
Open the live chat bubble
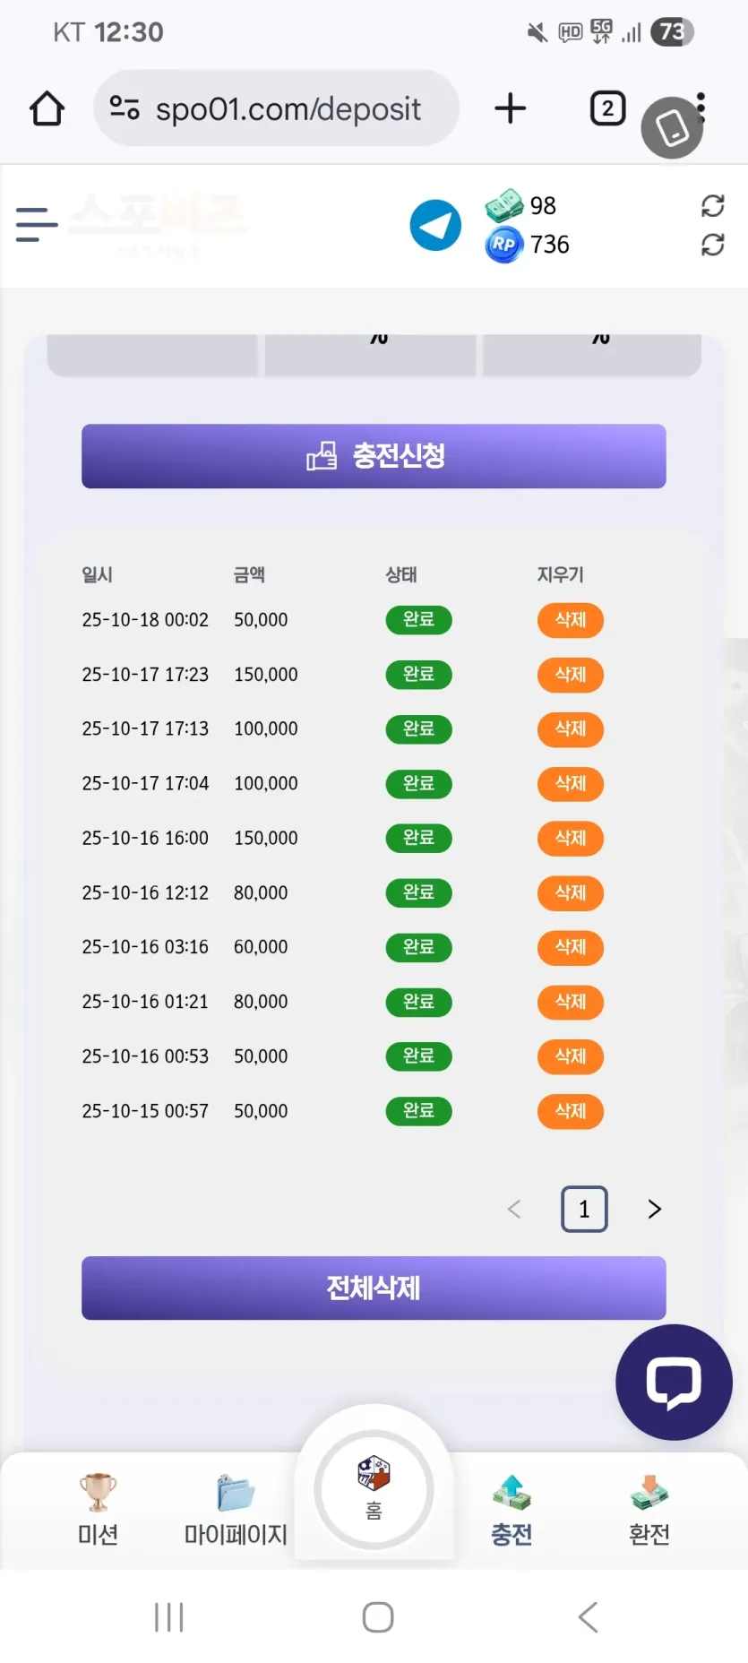coord(674,1382)
